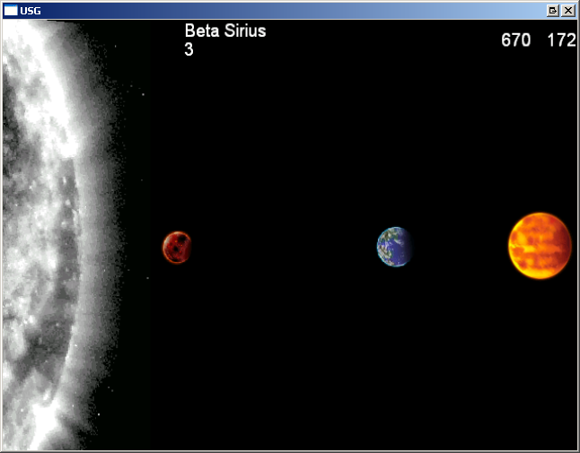
Task: Click the "USG" title bar text
Action: click(x=31, y=11)
